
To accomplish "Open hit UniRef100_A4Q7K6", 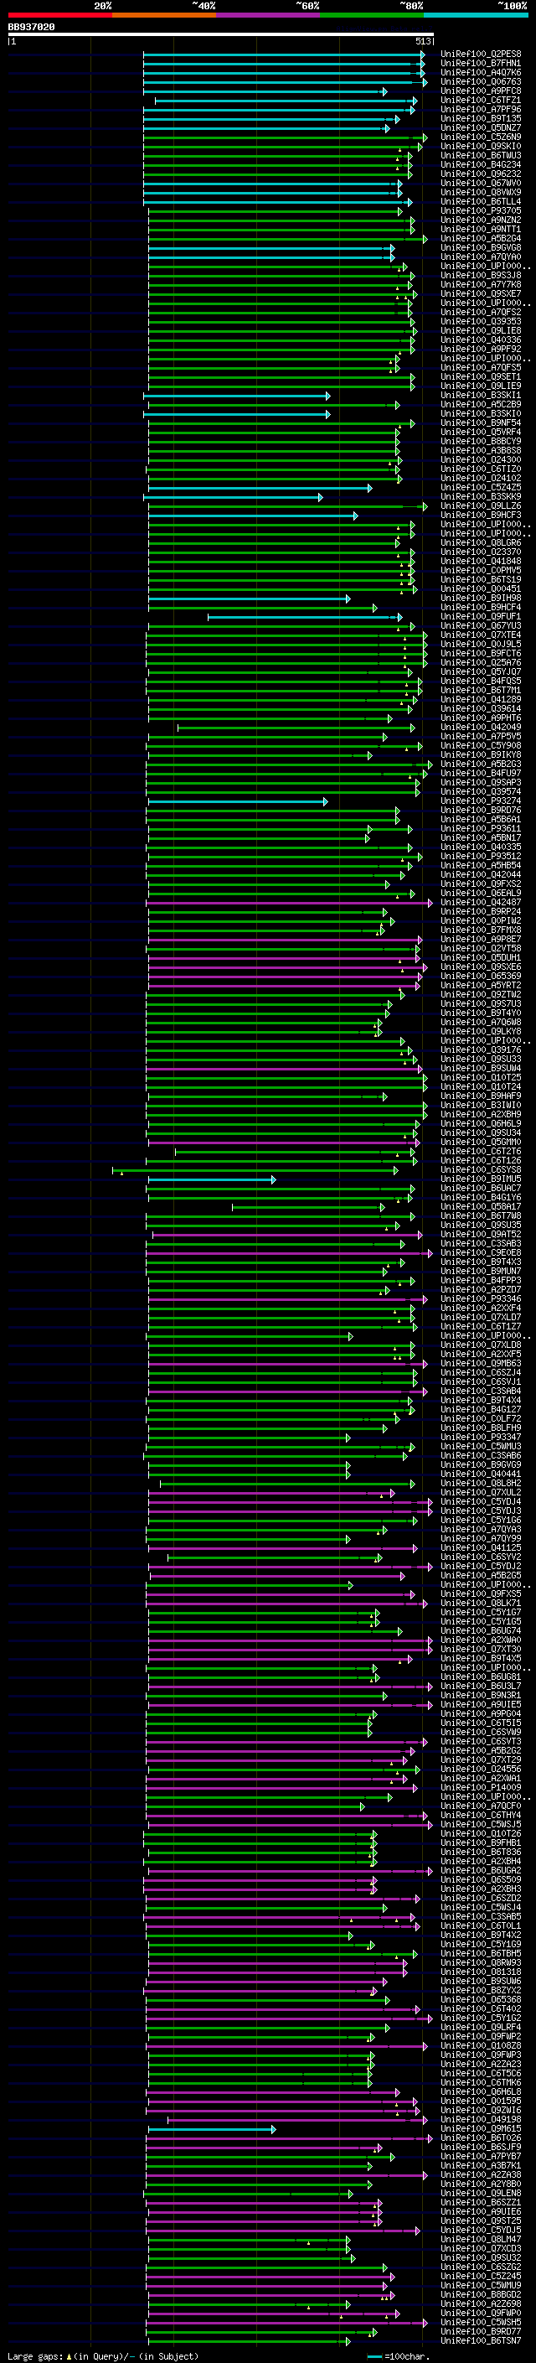I will (x=481, y=72).
